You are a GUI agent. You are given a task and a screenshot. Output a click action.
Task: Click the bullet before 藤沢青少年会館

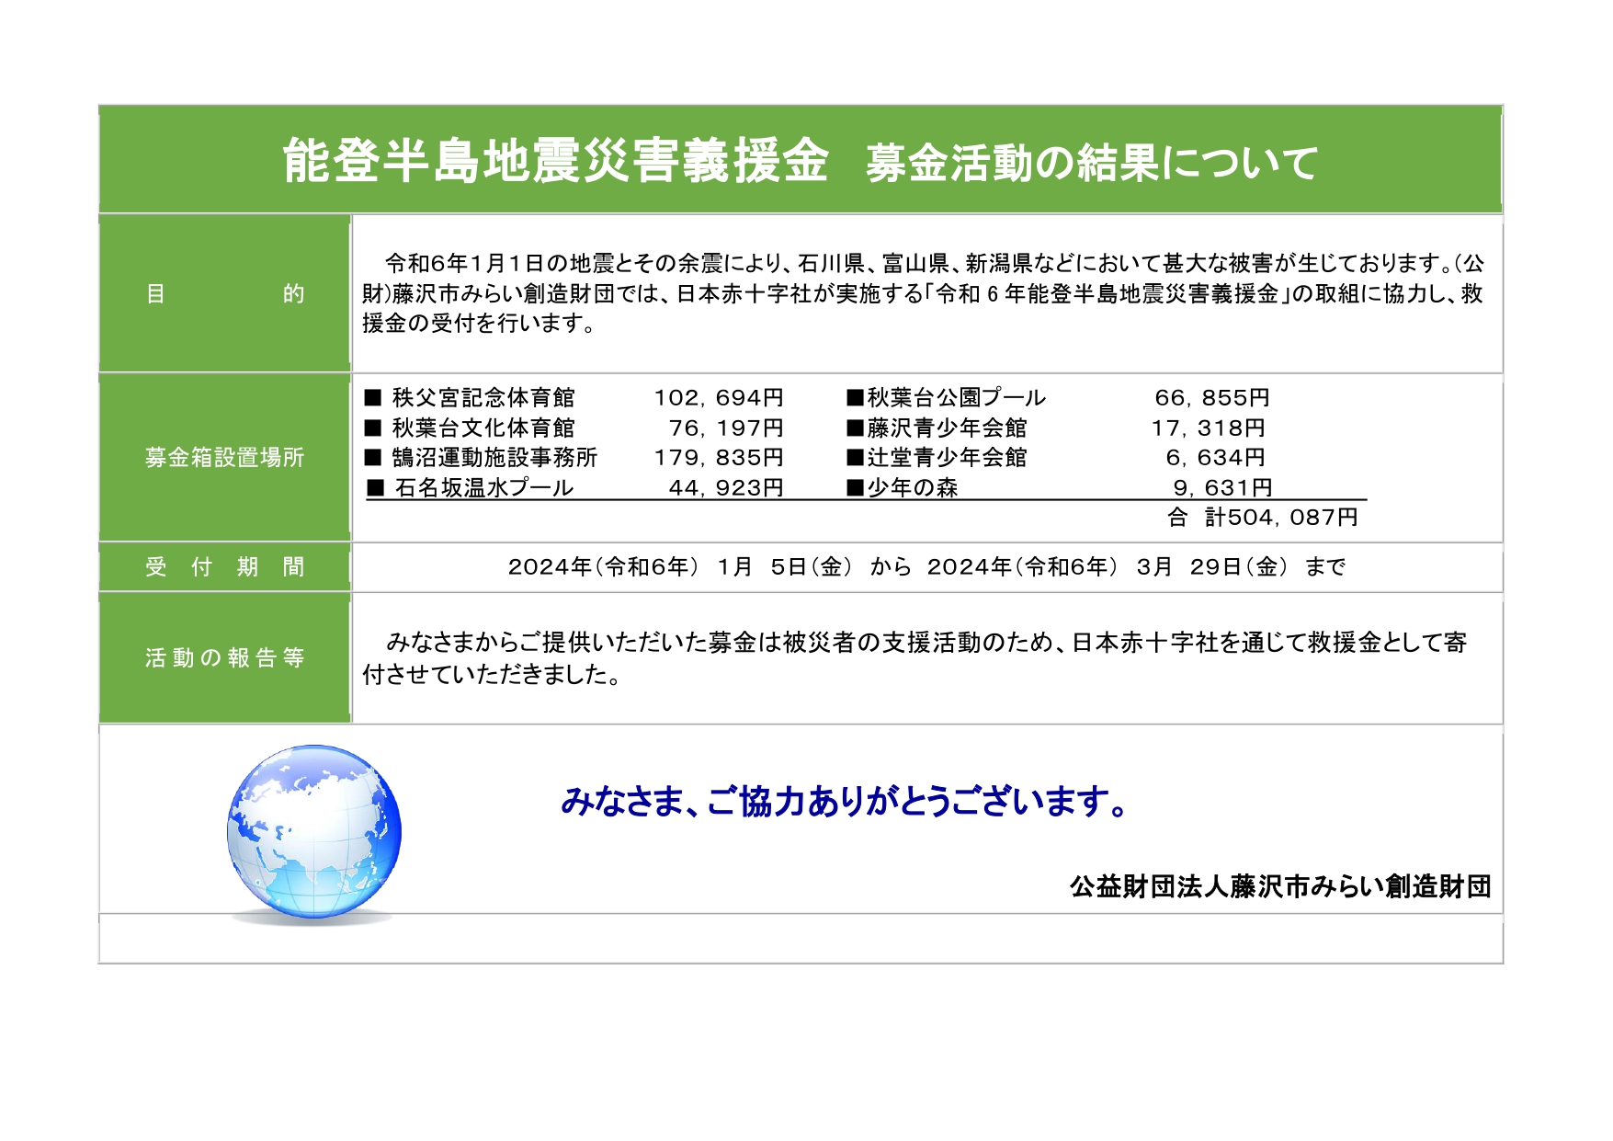[855, 428]
